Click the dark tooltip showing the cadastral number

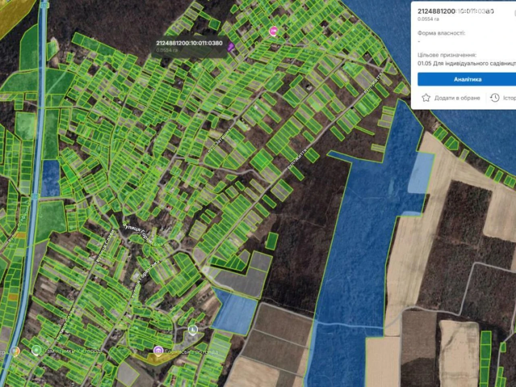(x=189, y=46)
